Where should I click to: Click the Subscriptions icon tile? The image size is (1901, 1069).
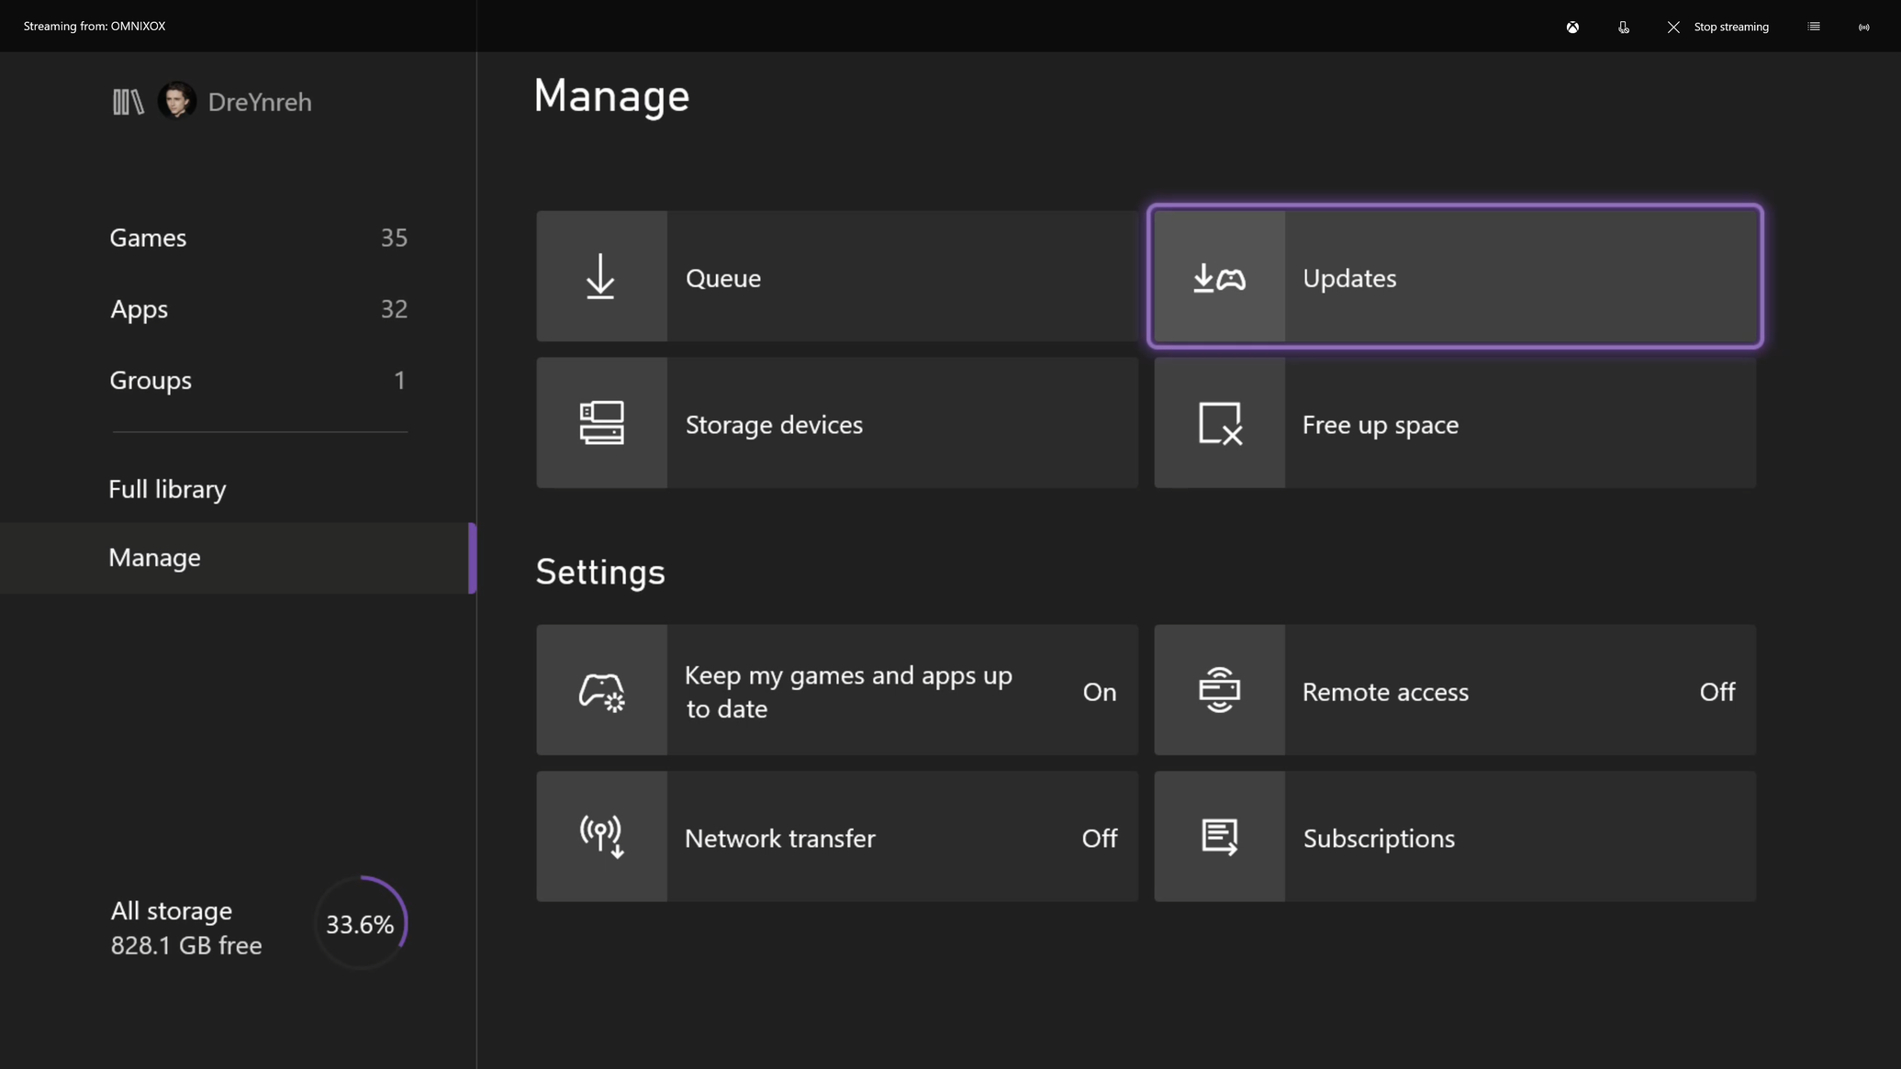click(1219, 837)
